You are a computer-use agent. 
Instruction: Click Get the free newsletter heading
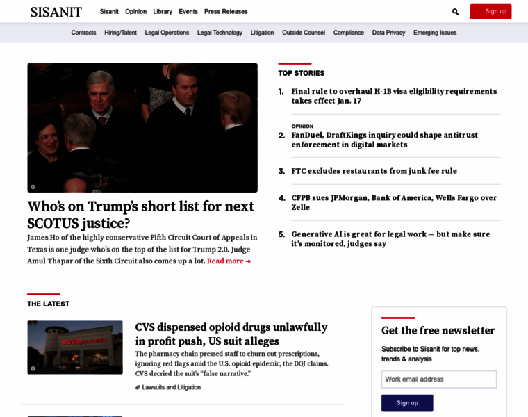click(x=438, y=330)
